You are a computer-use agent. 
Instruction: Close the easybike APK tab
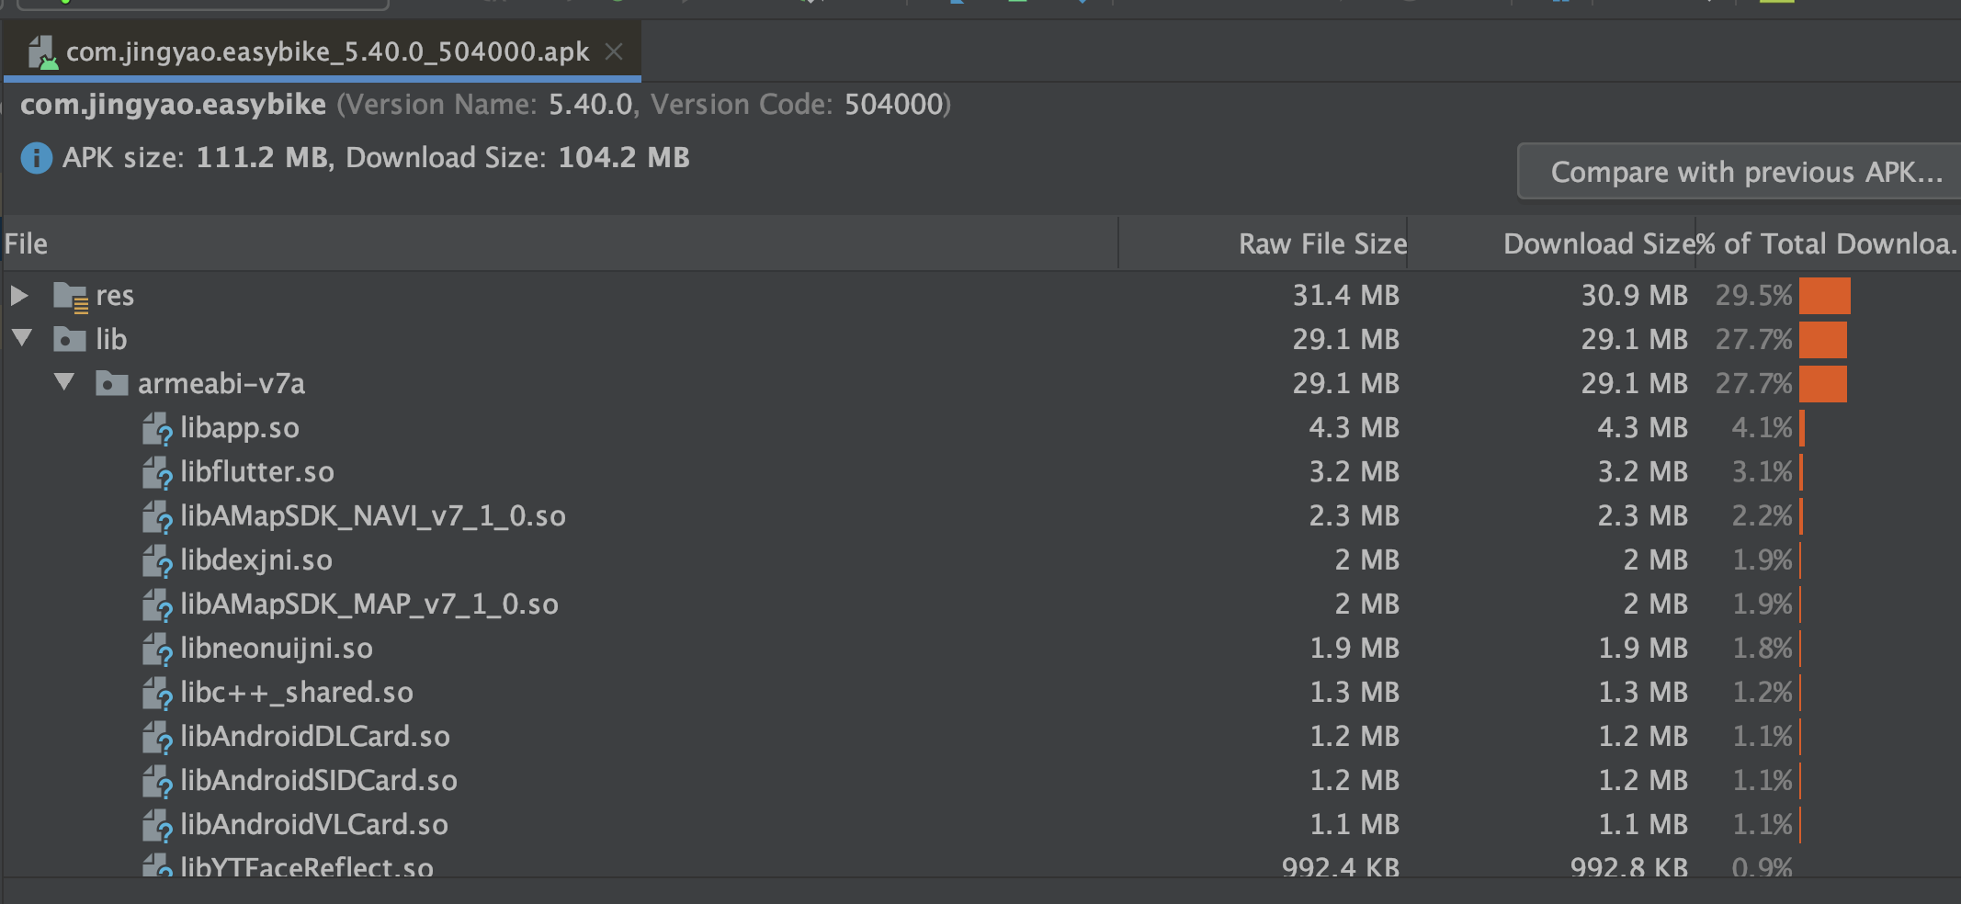(614, 52)
